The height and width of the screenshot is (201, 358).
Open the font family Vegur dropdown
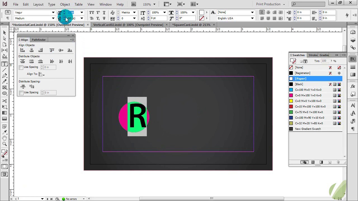click(x=53, y=13)
